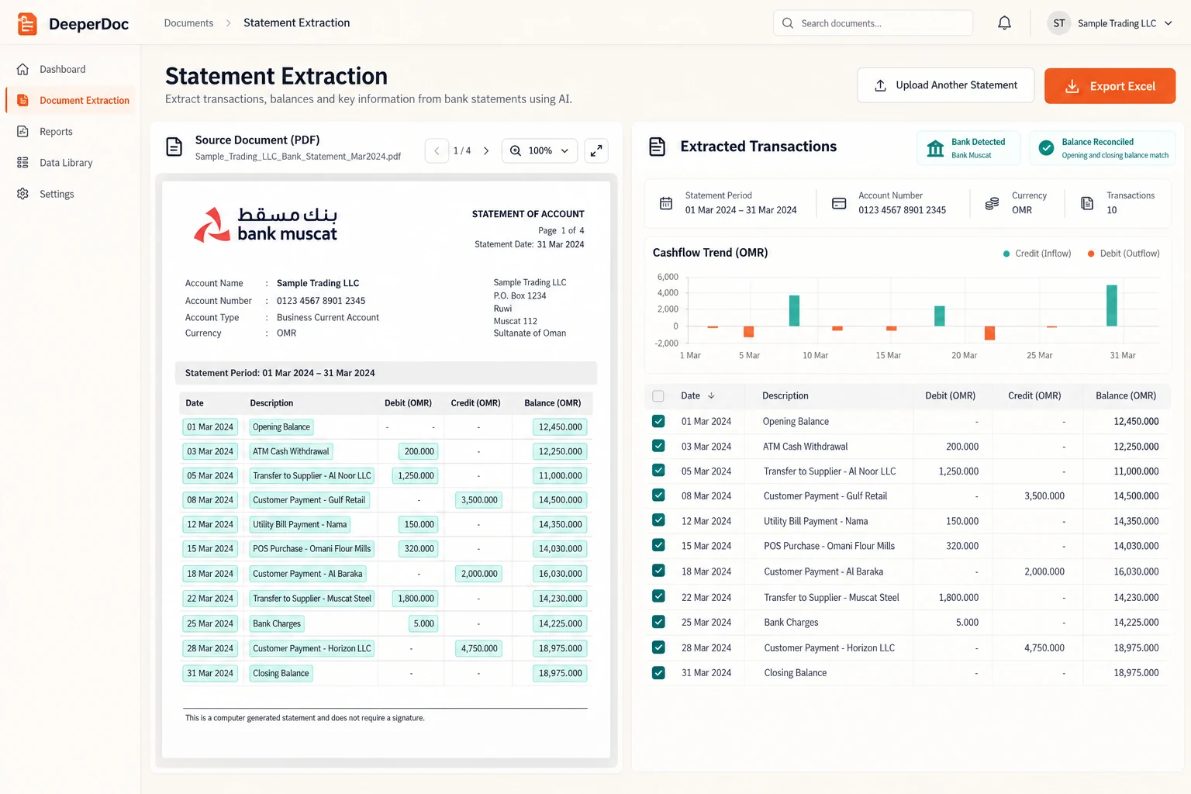
Task: Uncheck the Transfer to Supplier - Muscat Steel checkbox
Action: pos(658,596)
